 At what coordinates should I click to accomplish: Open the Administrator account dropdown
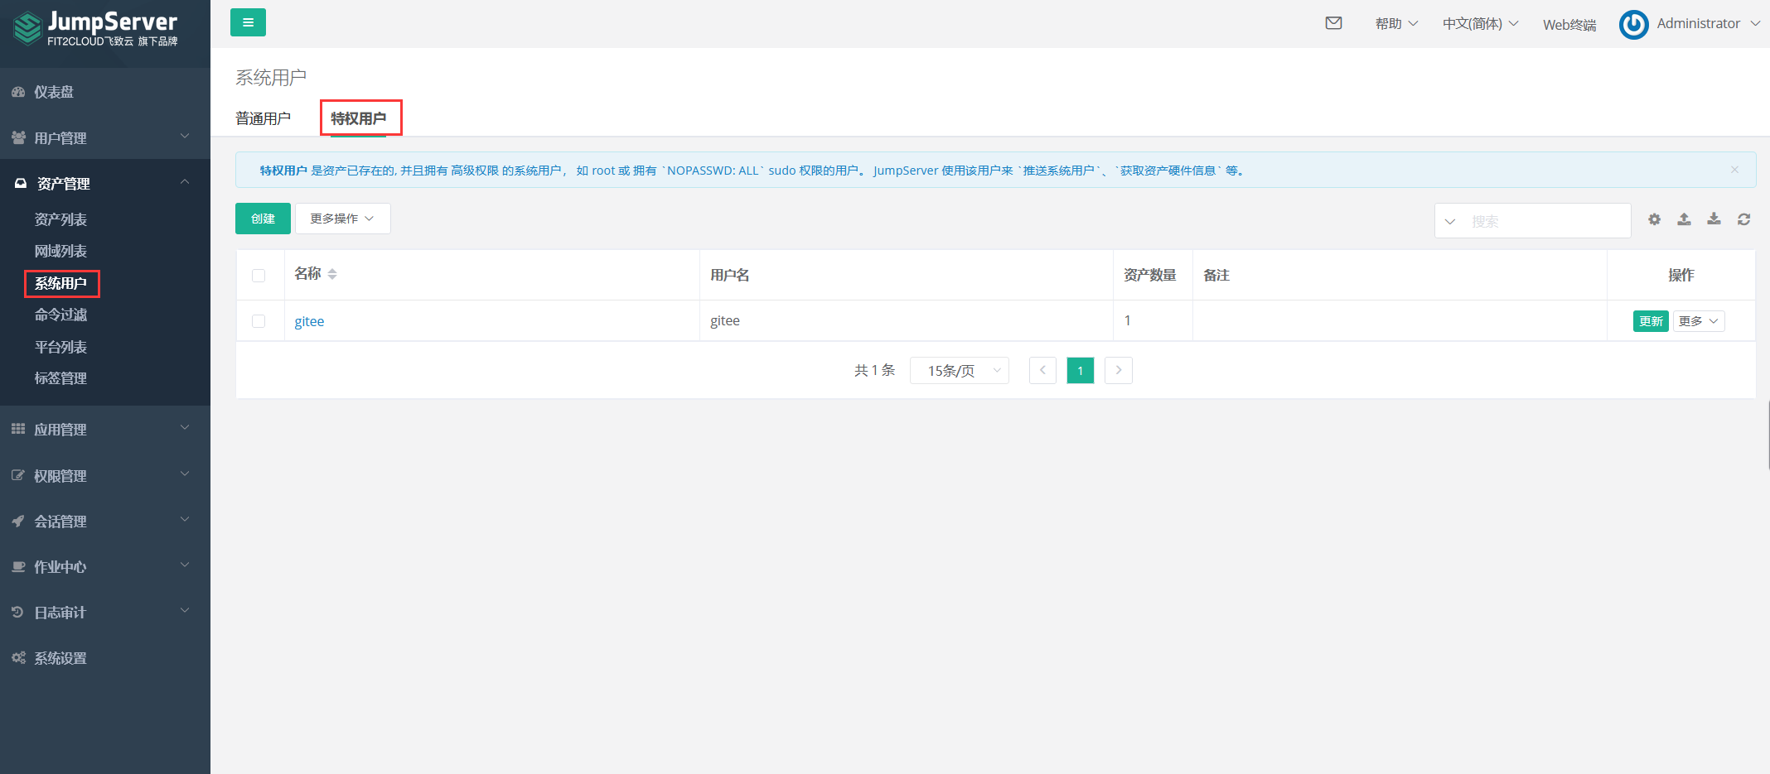coord(1708,24)
